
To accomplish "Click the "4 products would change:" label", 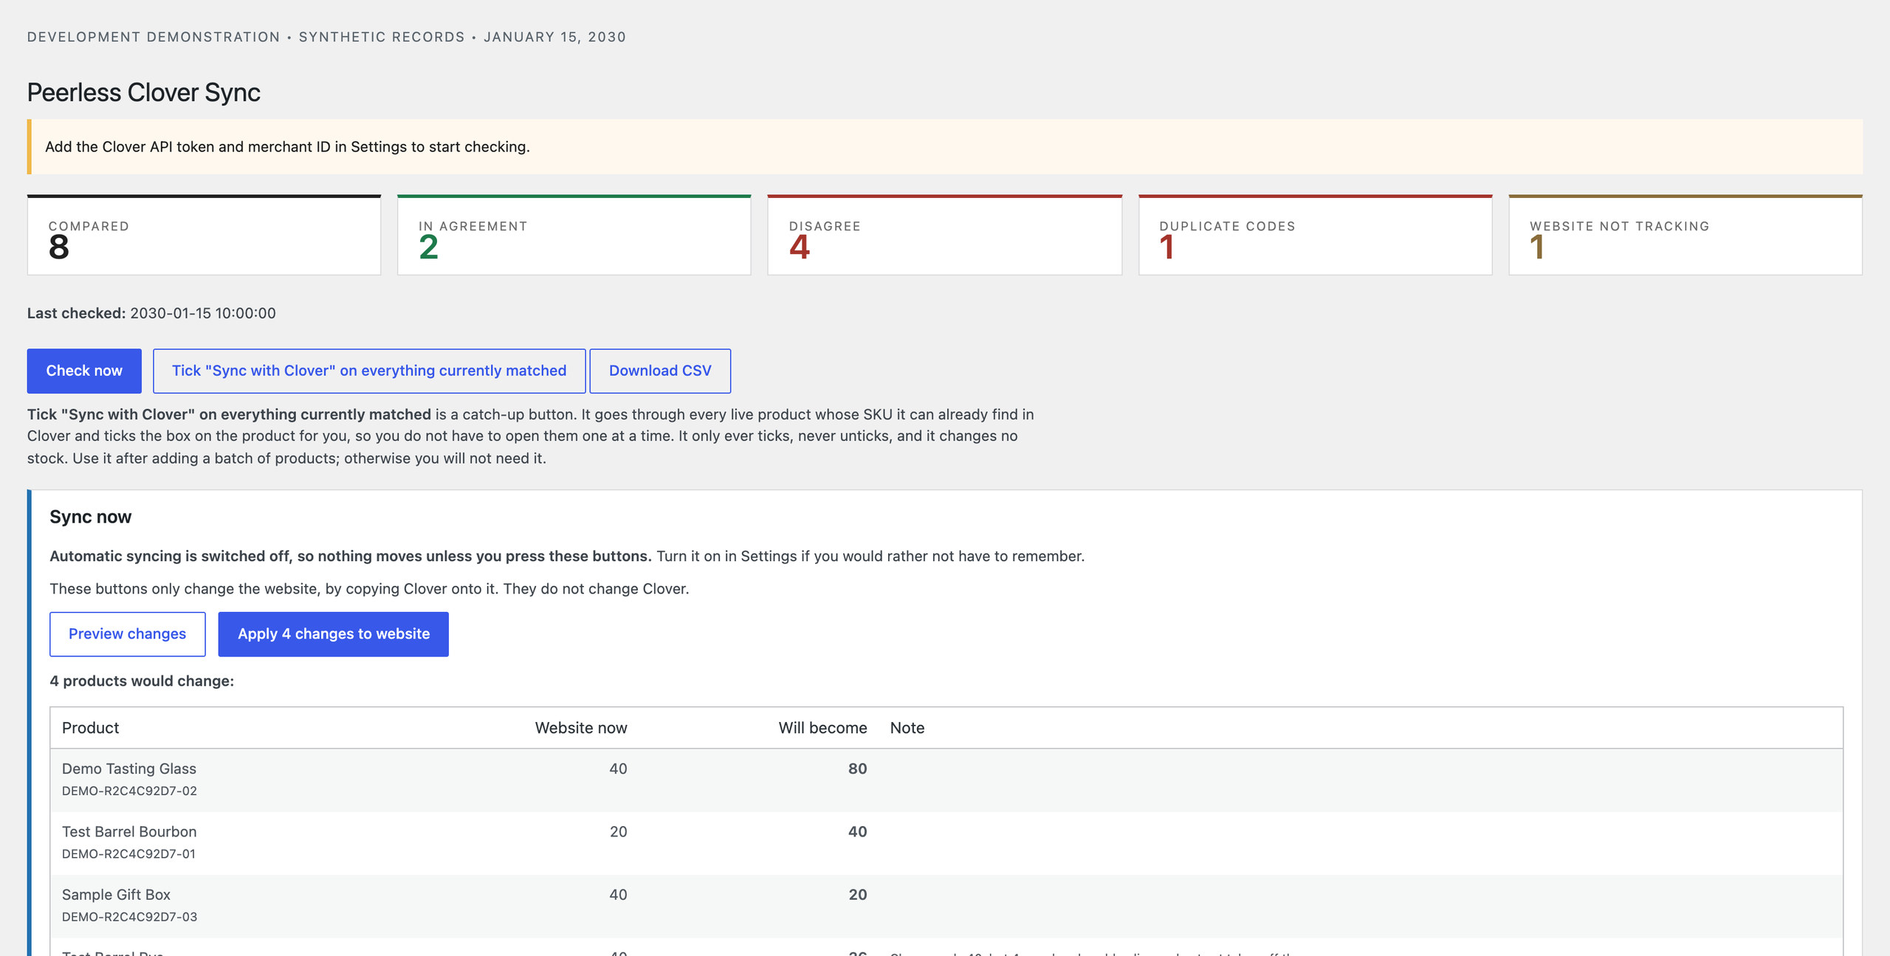I will click(142, 681).
